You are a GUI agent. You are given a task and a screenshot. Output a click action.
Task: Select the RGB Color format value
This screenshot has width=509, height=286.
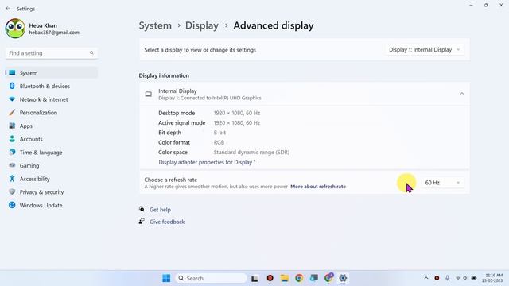pos(219,142)
